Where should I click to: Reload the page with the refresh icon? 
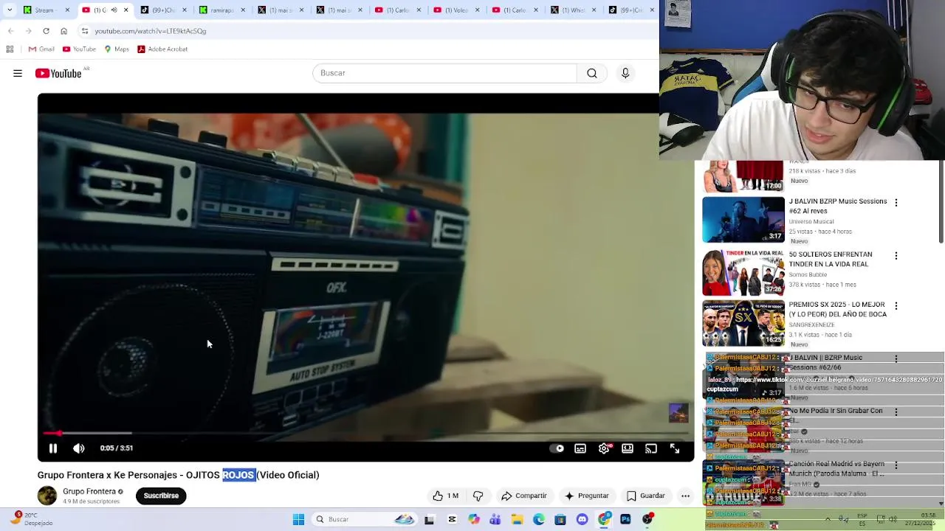(46, 31)
